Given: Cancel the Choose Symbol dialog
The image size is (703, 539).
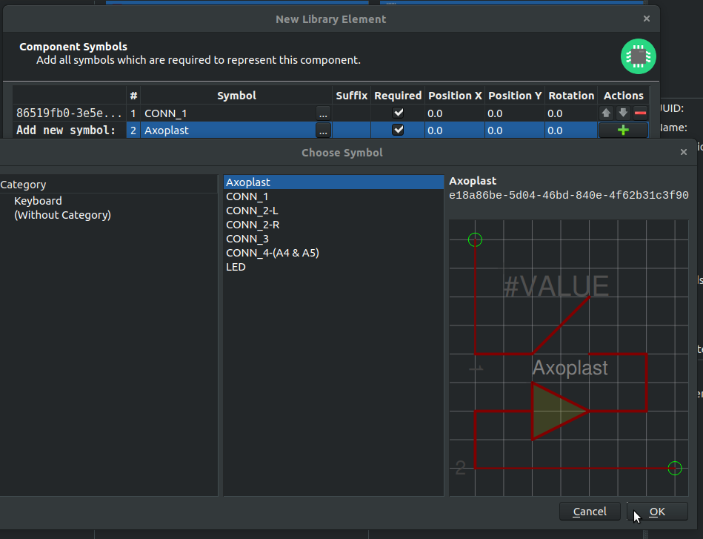Looking at the screenshot, I should pos(590,512).
